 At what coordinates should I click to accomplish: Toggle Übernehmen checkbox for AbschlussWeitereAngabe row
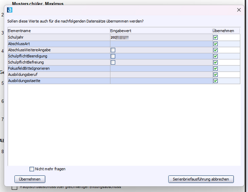click(x=215, y=50)
